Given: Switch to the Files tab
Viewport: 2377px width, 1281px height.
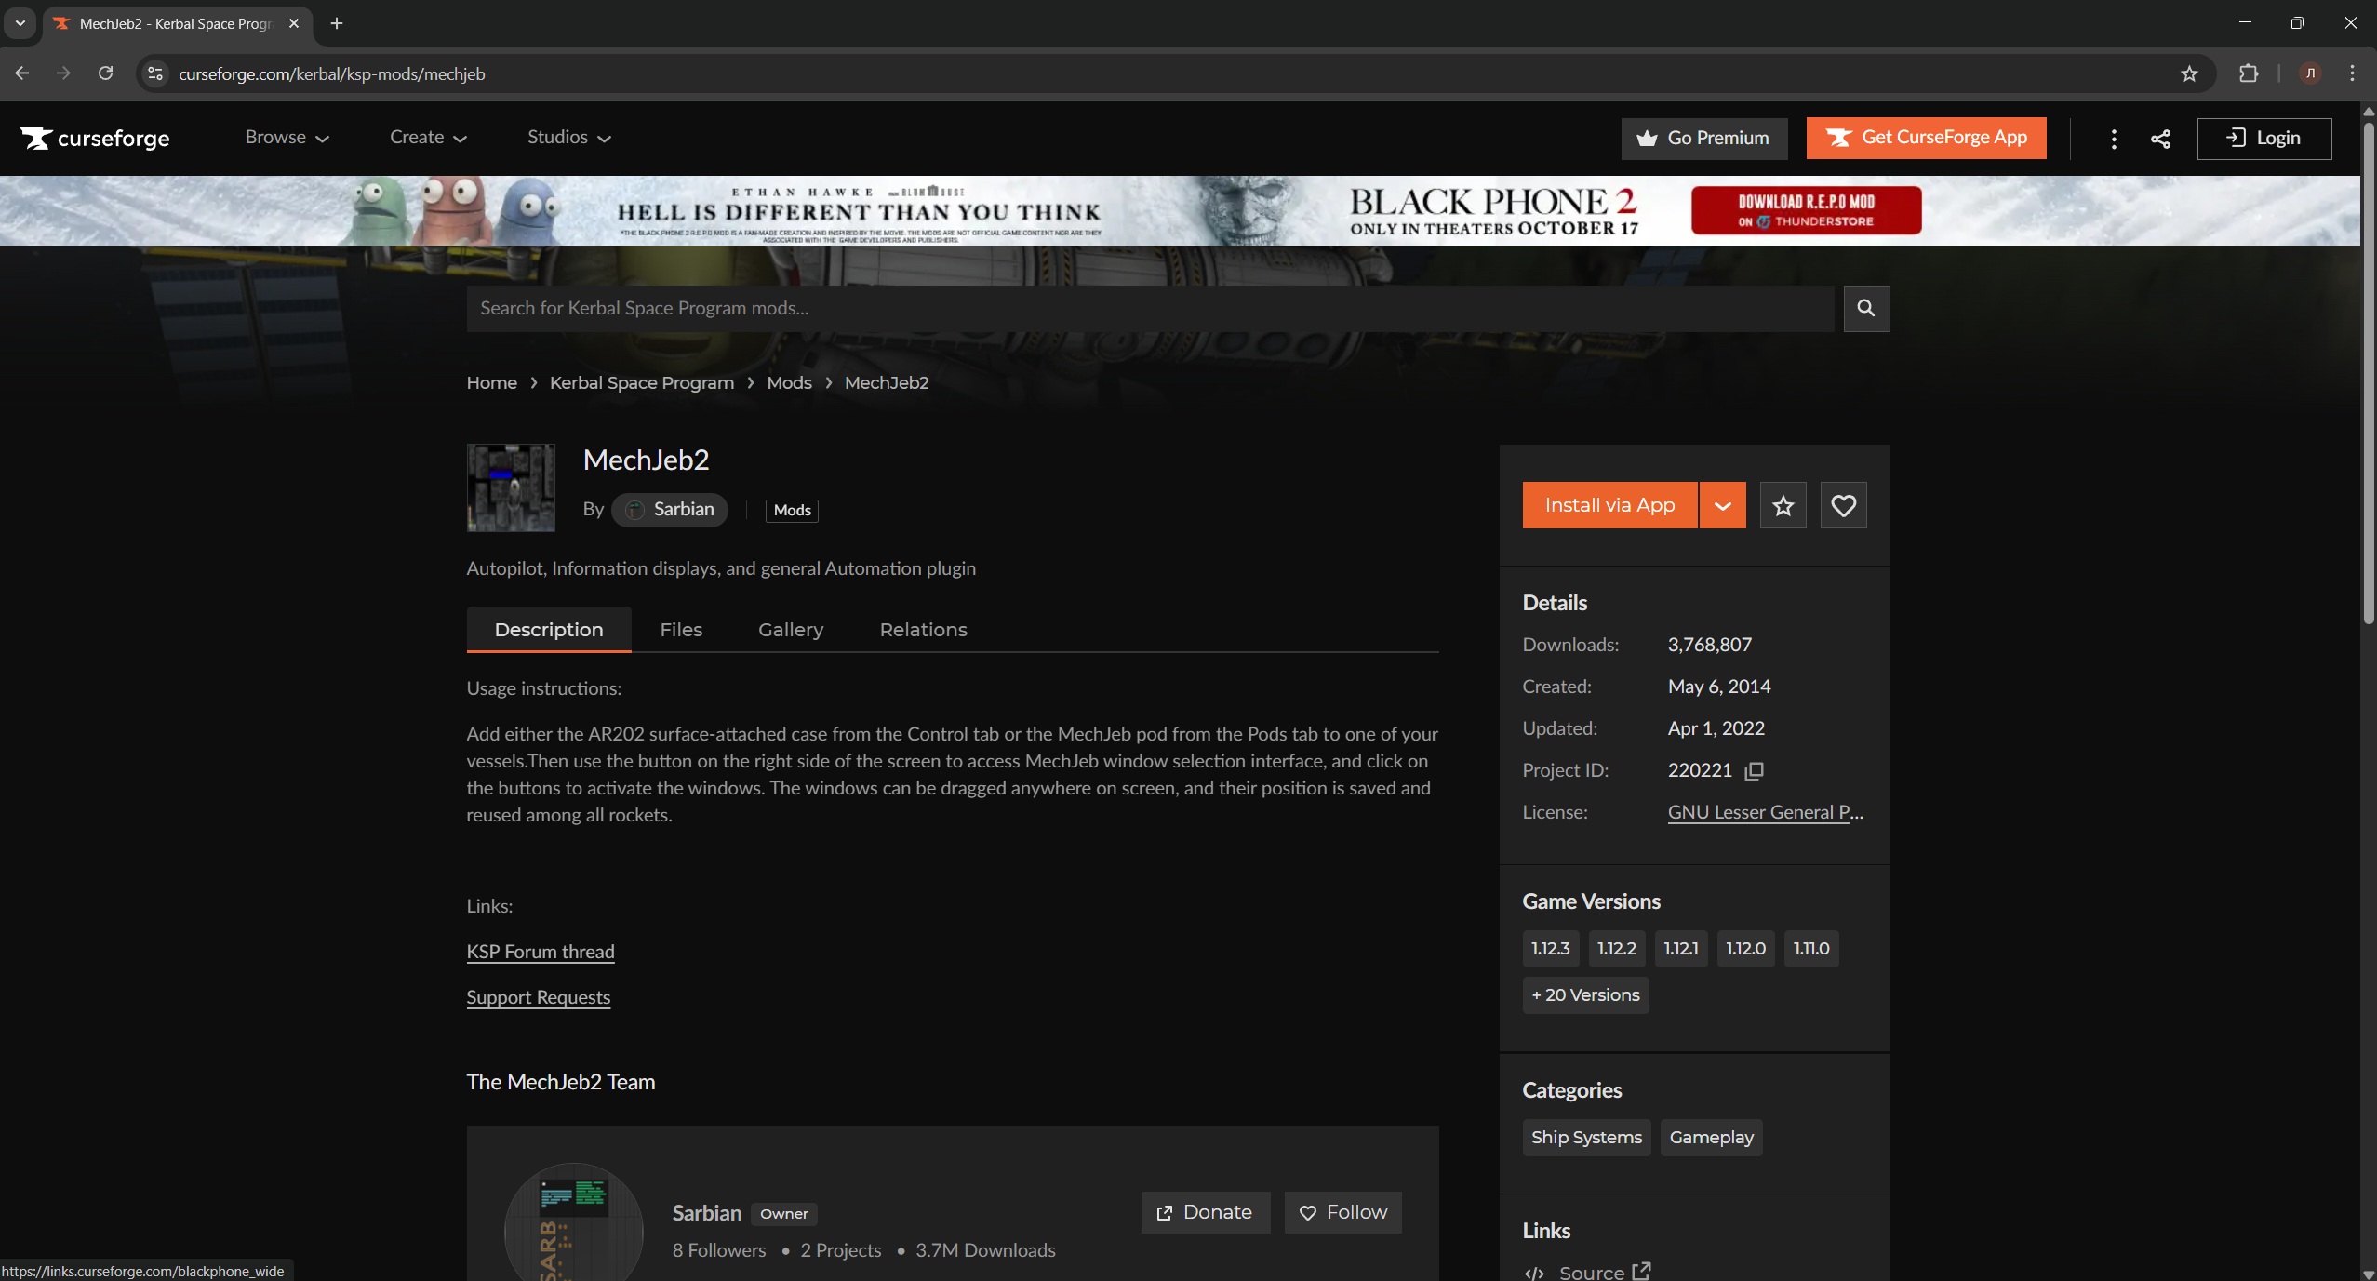Looking at the screenshot, I should [681, 630].
